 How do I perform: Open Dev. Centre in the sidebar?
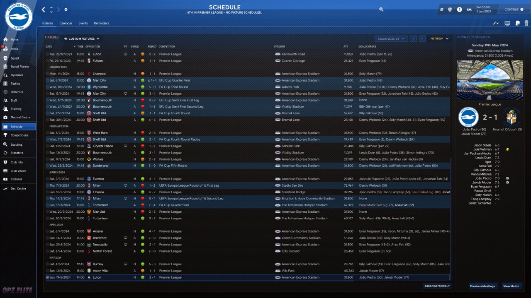18,188
